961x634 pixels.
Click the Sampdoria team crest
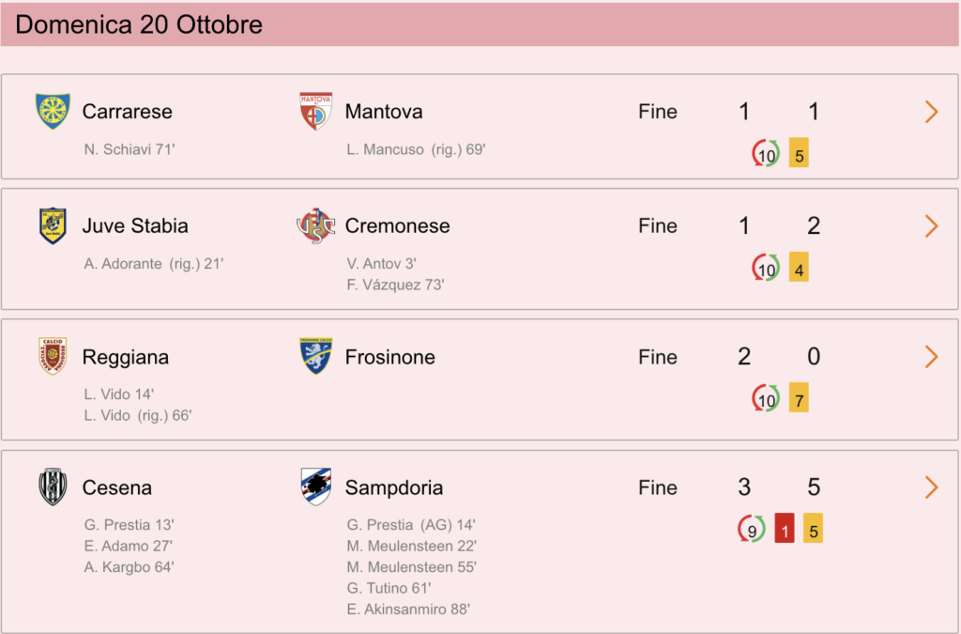coord(315,487)
